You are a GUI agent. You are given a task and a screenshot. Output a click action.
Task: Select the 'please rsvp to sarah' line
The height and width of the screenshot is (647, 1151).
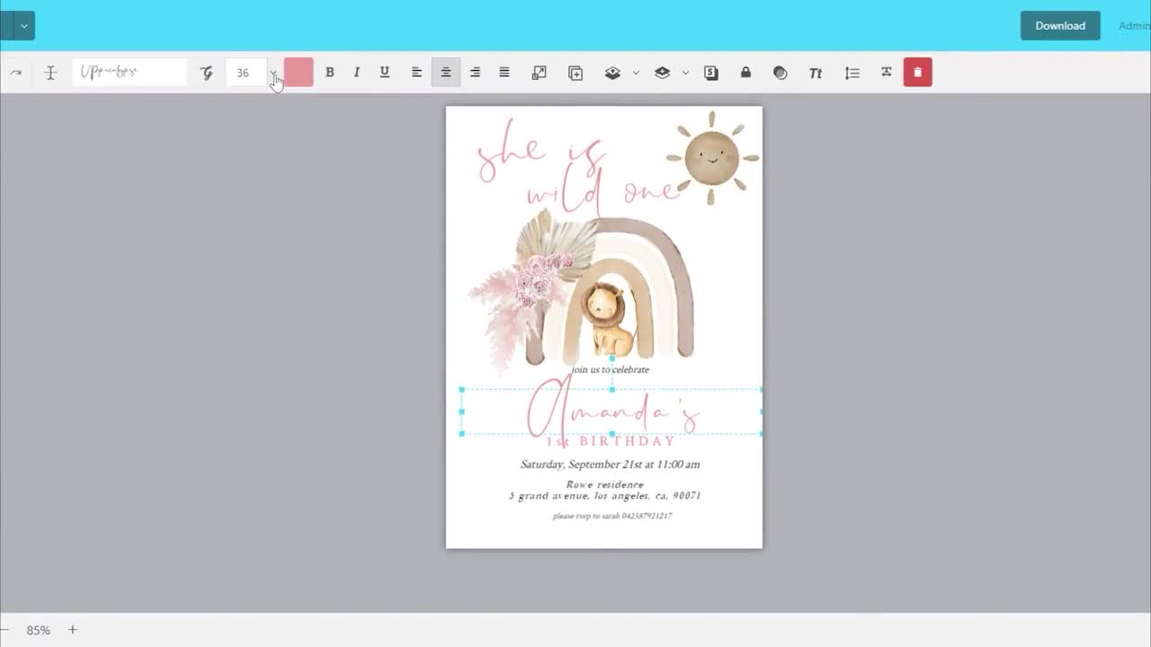(612, 516)
